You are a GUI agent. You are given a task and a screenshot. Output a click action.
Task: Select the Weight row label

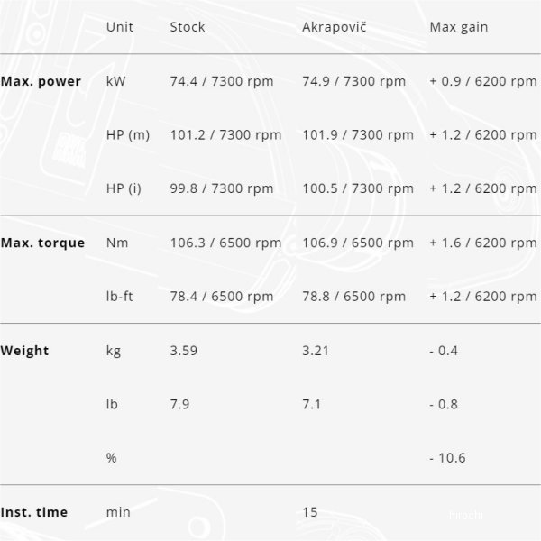[24, 351]
